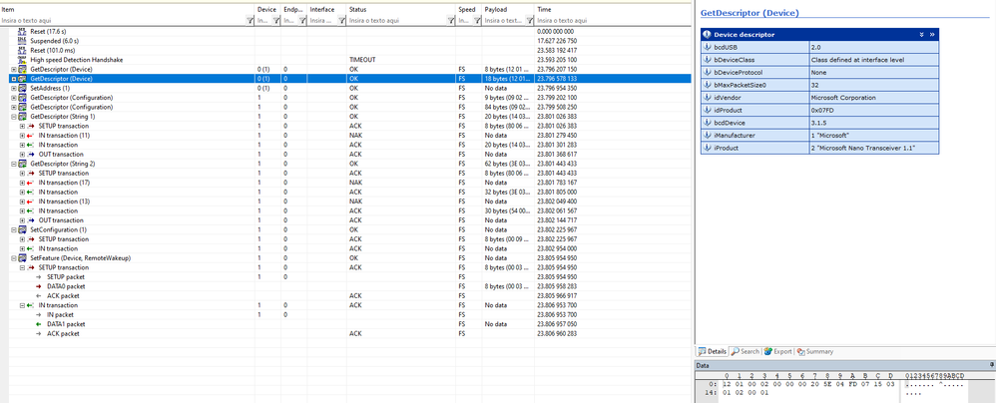Click the Interface column header

pos(327,10)
